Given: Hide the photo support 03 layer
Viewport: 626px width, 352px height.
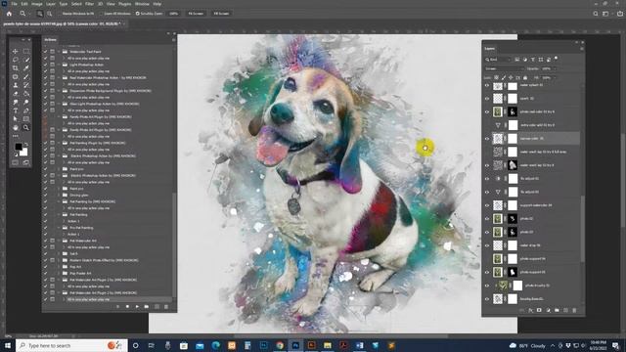Looking at the screenshot, I should (487, 272).
